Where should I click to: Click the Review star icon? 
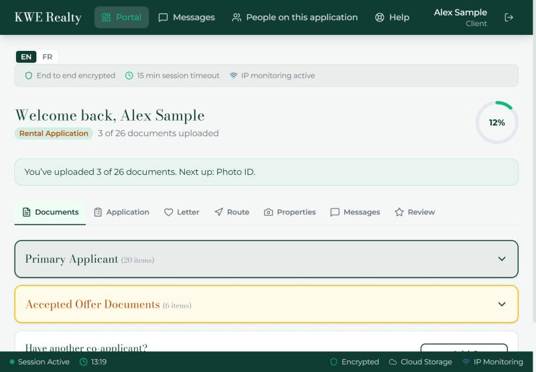pyautogui.click(x=399, y=212)
